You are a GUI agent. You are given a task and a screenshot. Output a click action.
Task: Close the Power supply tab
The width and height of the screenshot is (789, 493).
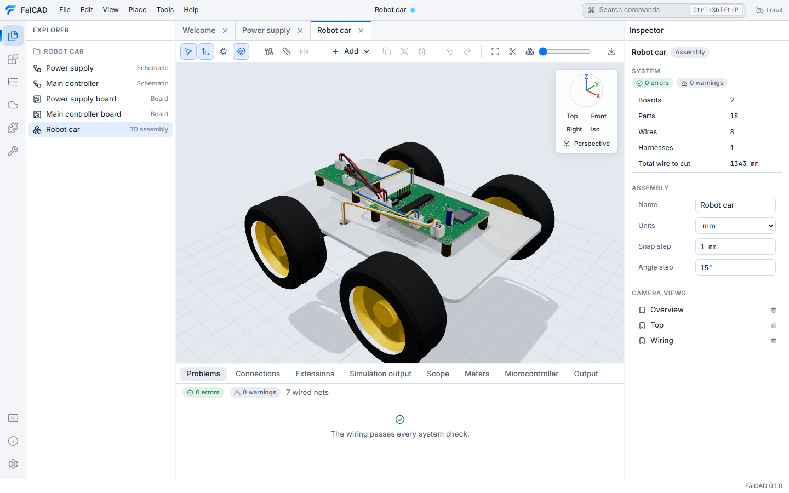300,31
